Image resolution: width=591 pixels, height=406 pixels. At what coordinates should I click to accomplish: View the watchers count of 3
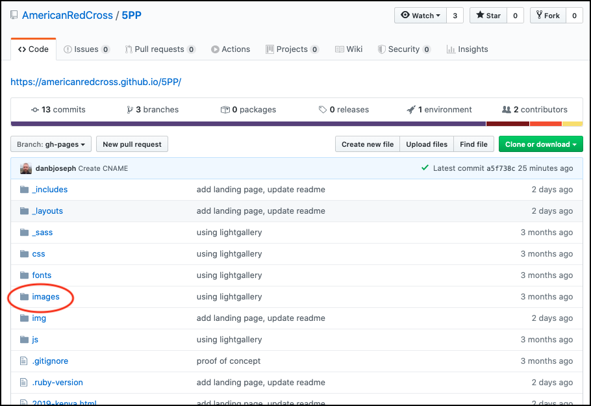pyautogui.click(x=455, y=16)
